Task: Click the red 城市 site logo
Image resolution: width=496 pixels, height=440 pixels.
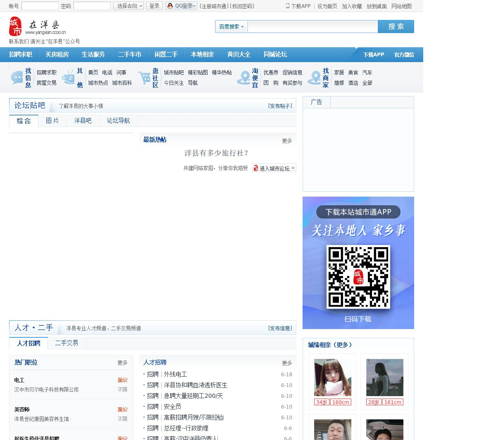Action: [15, 26]
